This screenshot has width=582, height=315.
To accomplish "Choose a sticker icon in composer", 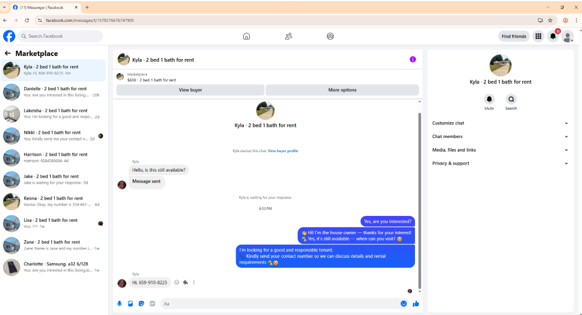I will click(x=142, y=304).
